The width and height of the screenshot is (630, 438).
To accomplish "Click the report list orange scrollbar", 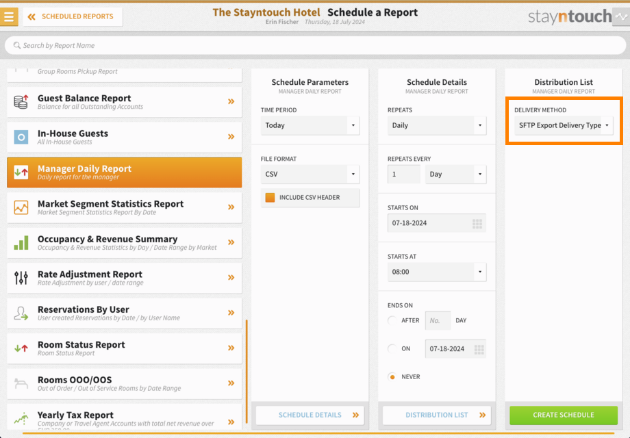I will click(x=247, y=372).
